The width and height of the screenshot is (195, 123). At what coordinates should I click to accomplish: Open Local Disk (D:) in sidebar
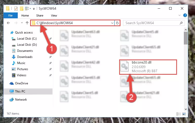27,45
